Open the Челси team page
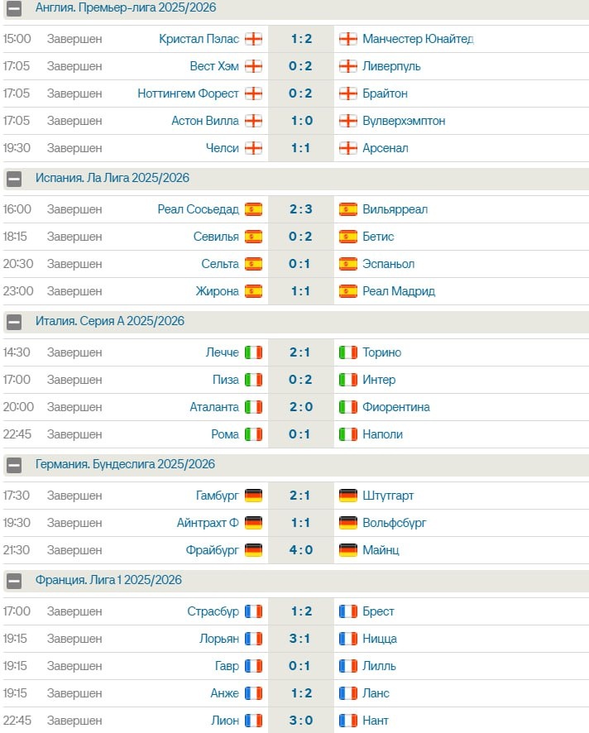Screen dimensions: 589x733 223,148
